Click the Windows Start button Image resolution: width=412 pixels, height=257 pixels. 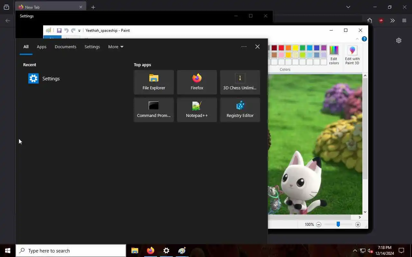(x=8, y=251)
